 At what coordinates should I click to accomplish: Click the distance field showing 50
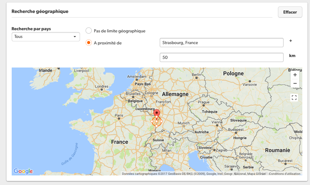221,57
